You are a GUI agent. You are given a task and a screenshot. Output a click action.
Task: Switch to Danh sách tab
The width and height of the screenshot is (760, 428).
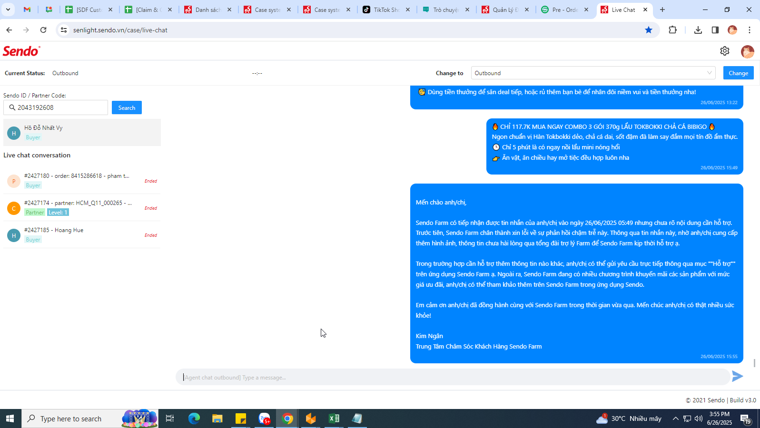208,10
